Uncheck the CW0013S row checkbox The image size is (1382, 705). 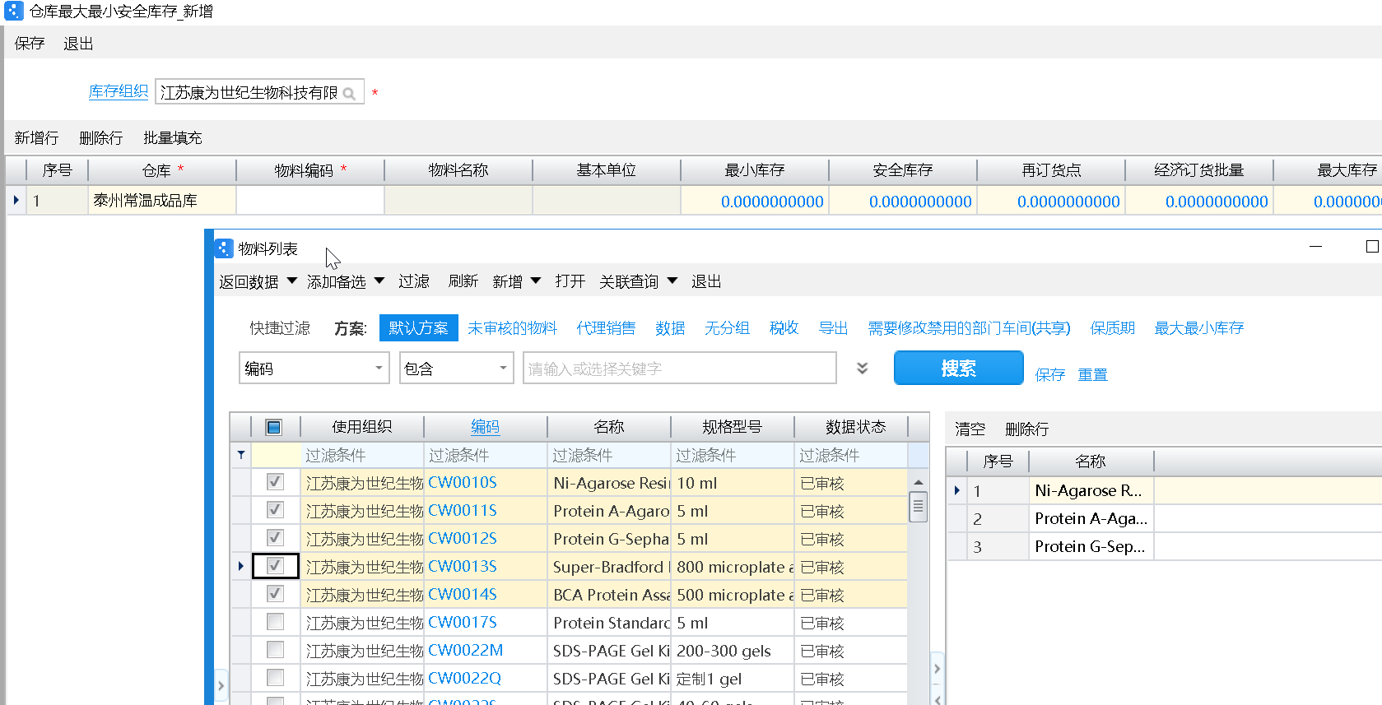pyautogui.click(x=275, y=566)
